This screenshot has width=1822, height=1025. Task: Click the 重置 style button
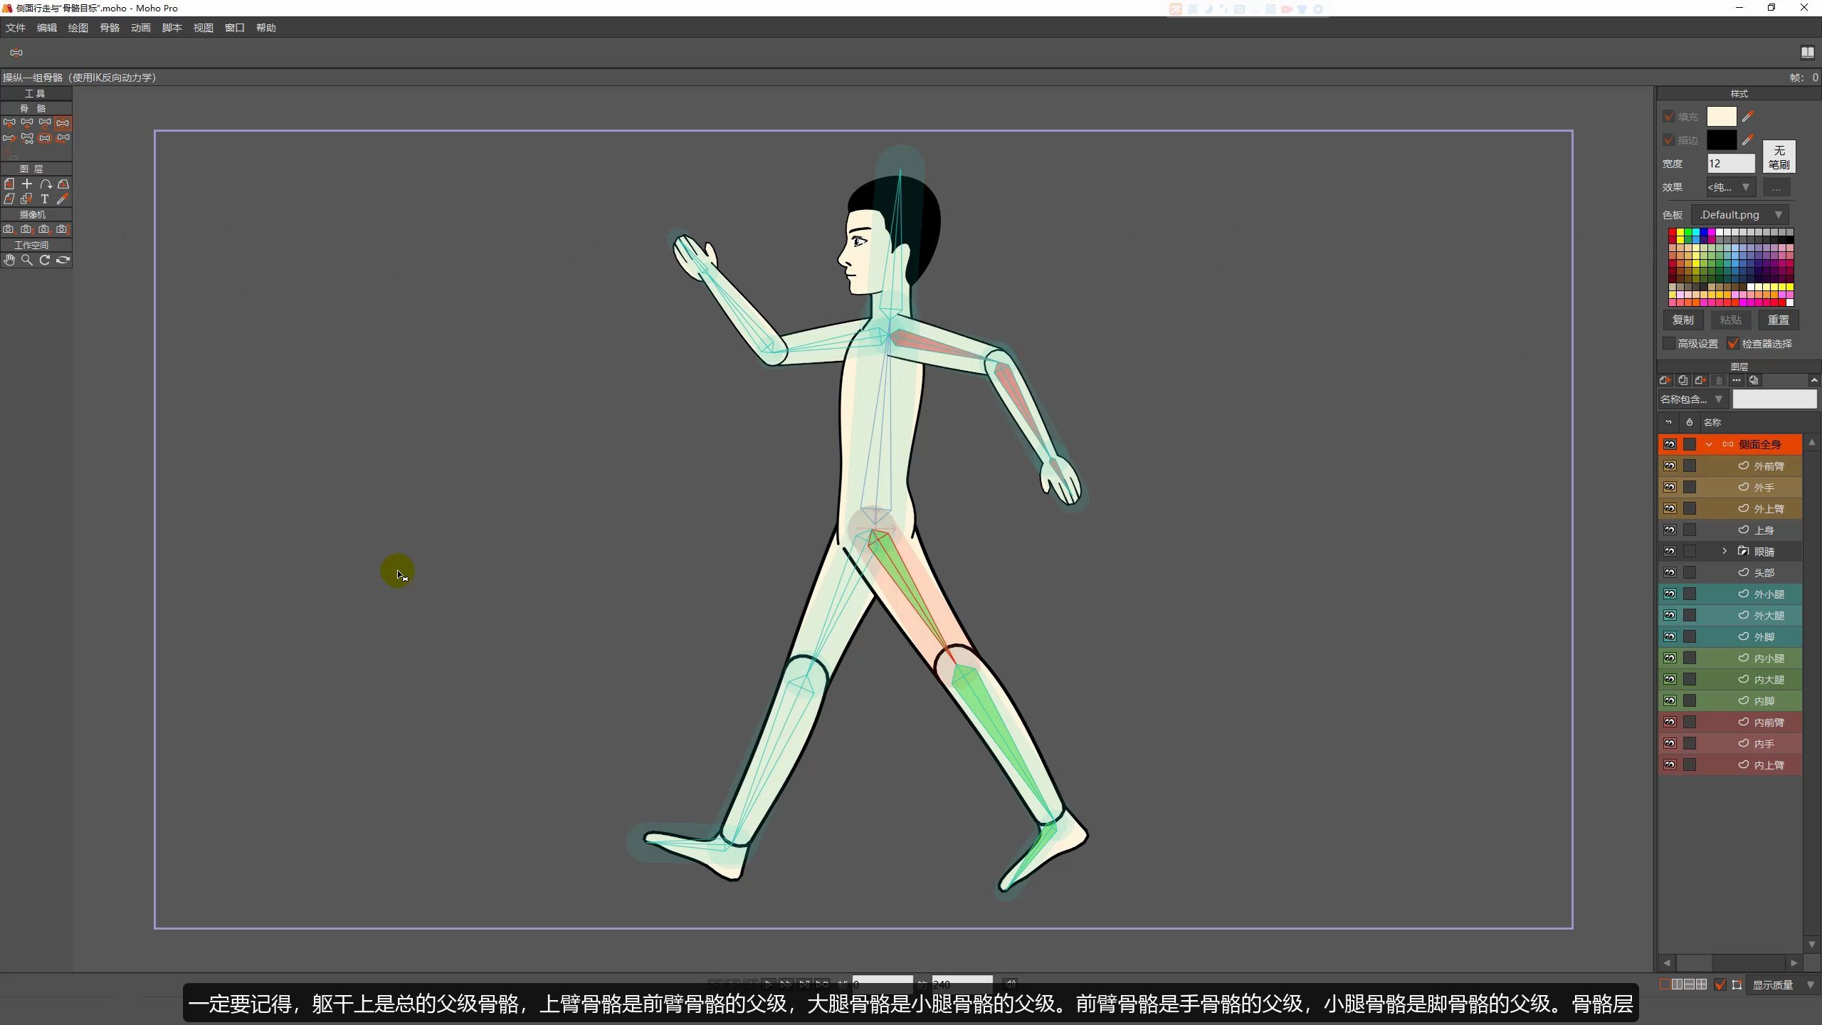click(x=1778, y=320)
